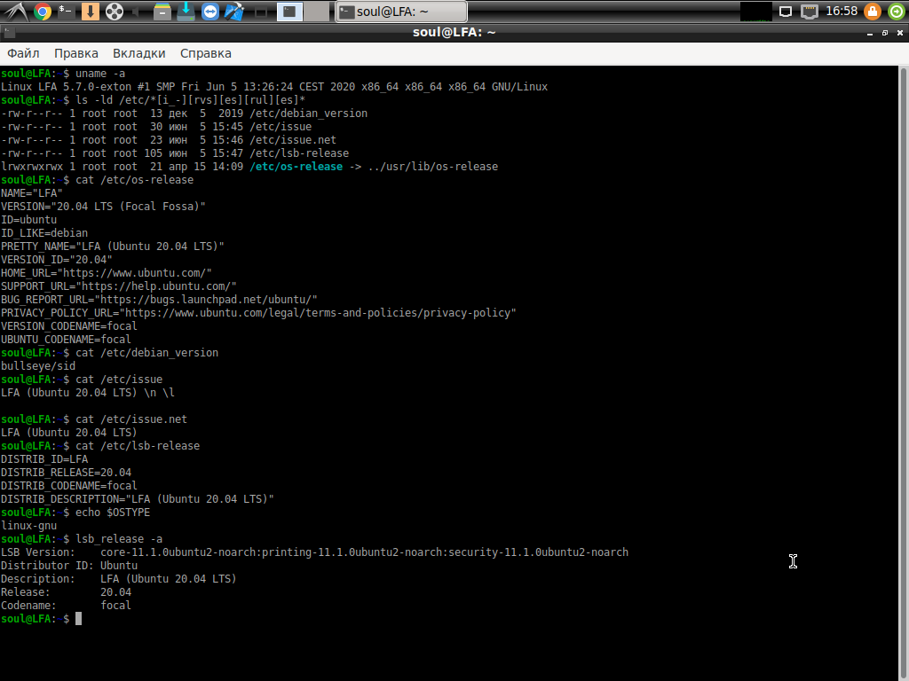Click the CPU usage monitor graph
This screenshot has height=681, width=909.
pos(756,12)
